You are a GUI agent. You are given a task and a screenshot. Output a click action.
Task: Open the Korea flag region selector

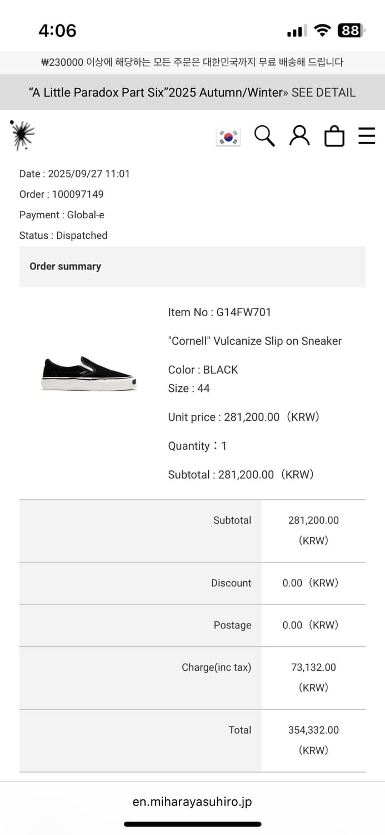click(228, 136)
